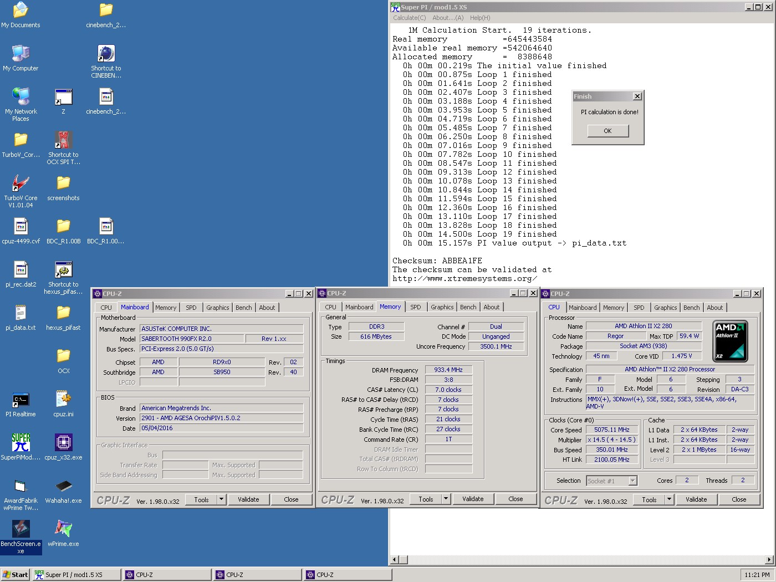Click Close button in Memory CPU-Z window
The image size is (776, 582).
tap(515, 499)
